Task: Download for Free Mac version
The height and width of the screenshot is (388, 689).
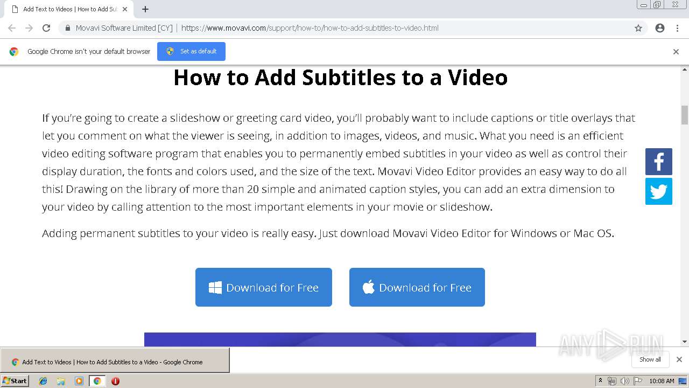Action: point(417,287)
